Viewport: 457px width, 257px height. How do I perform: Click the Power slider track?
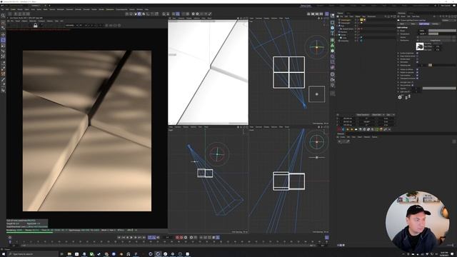point(443,31)
